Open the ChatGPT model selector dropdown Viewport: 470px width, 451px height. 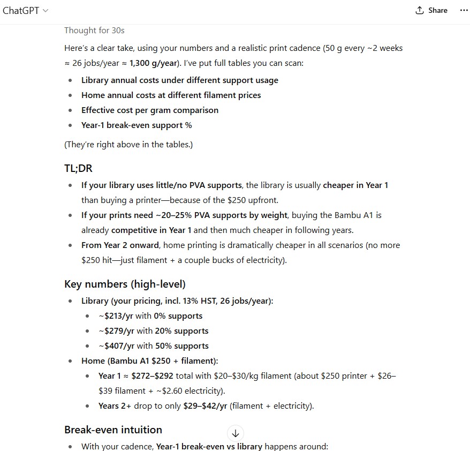[26, 11]
